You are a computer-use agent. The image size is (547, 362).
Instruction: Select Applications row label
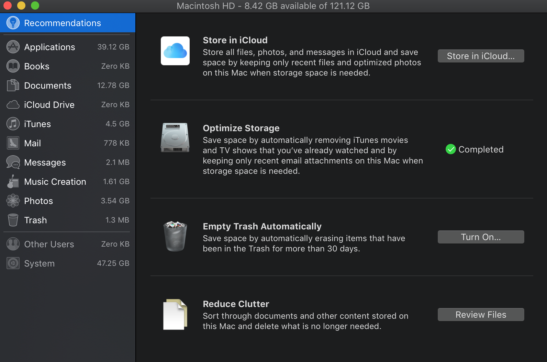(50, 47)
